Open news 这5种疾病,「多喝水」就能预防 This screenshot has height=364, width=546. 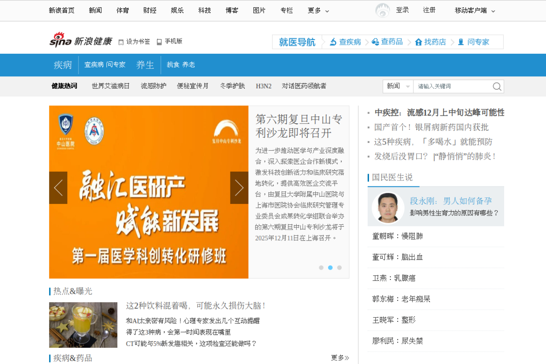pyautogui.click(x=433, y=142)
